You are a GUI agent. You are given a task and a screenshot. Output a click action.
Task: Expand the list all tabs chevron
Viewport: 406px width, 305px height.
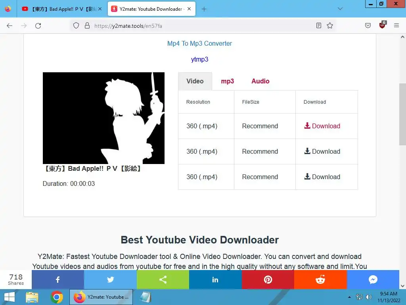coord(340,9)
